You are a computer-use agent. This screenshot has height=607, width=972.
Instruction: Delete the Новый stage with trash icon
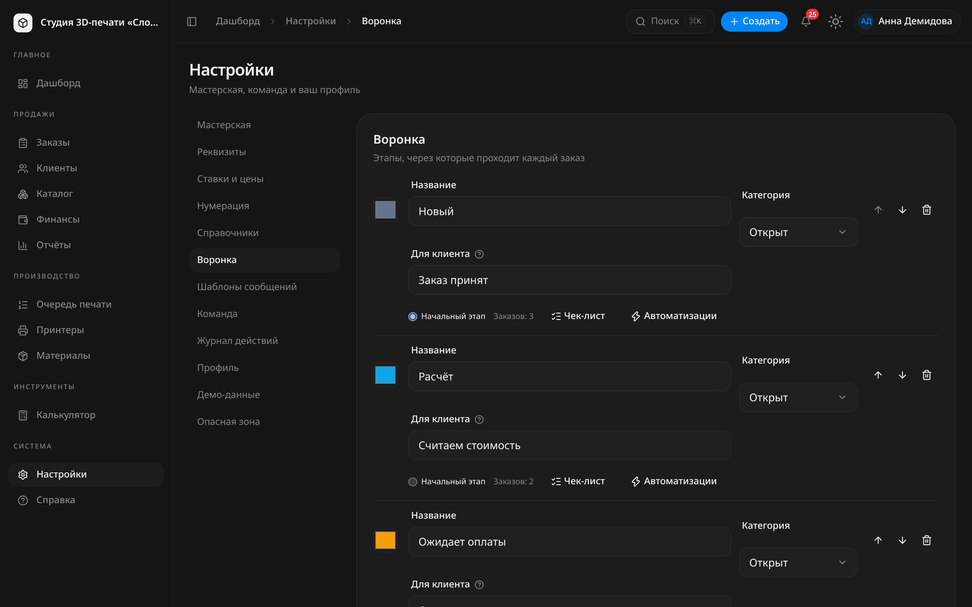coord(927,210)
